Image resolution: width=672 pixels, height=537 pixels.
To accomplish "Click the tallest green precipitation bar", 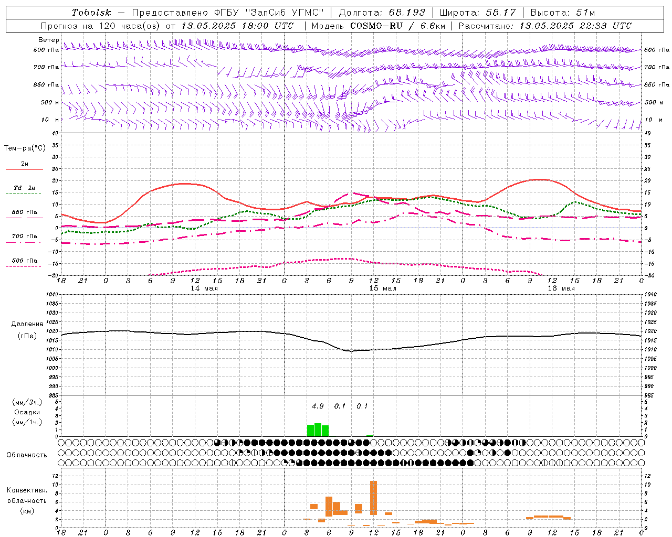I will pyautogui.click(x=318, y=429).
